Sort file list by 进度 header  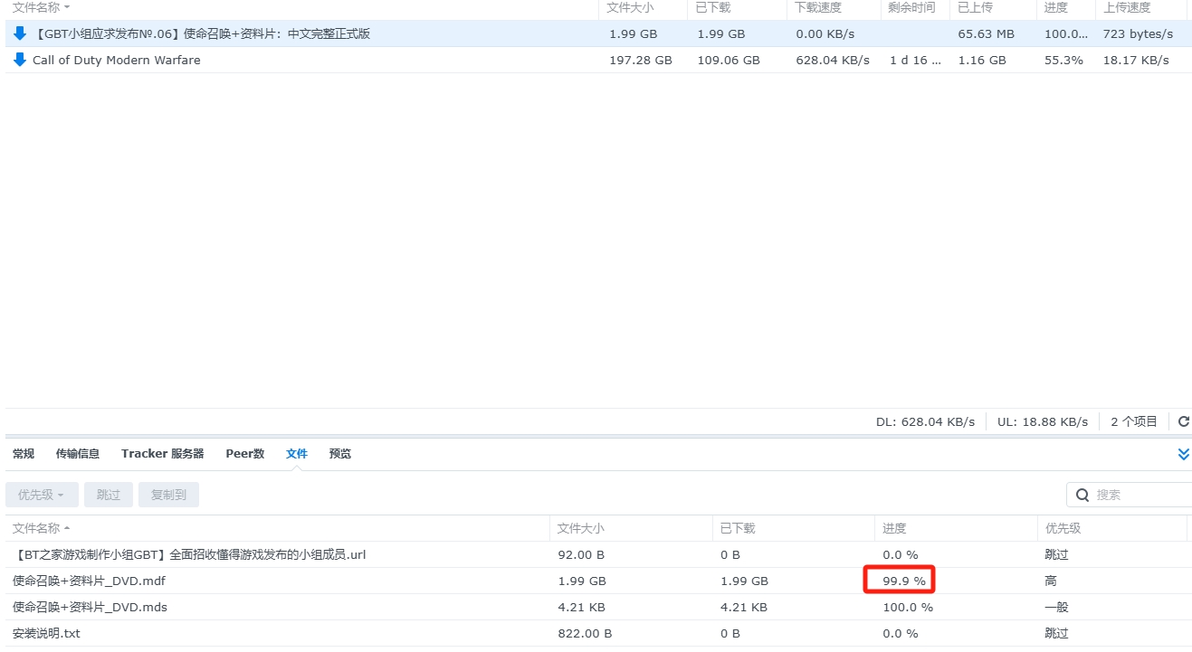click(956, 528)
